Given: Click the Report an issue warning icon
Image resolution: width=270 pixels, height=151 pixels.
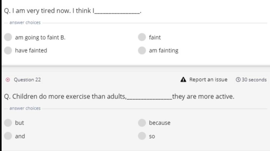Looking at the screenshot, I should (x=184, y=79).
